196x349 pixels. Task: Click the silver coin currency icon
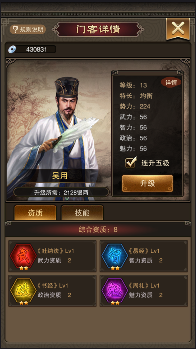coord(12,49)
